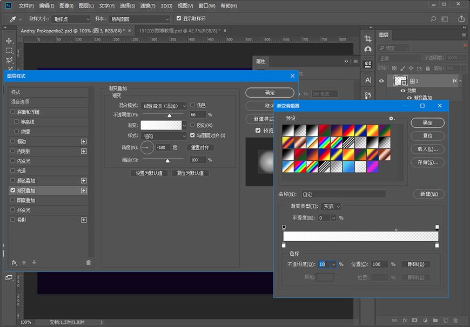
Task: Toggle the 预览 preview checkbox
Action: (258, 130)
